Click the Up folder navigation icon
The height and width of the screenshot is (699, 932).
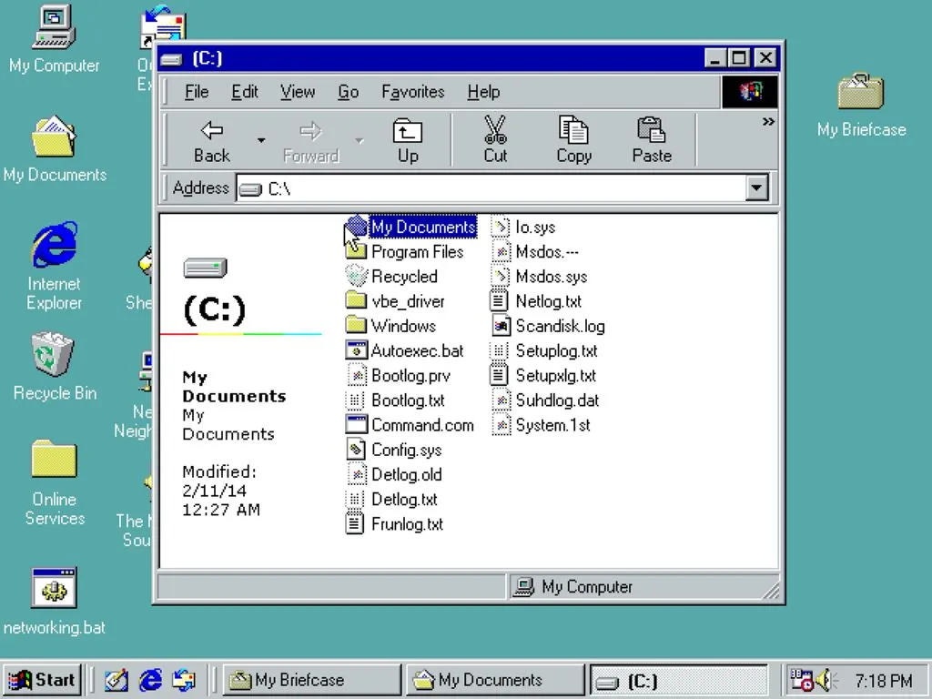click(x=407, y=138)
